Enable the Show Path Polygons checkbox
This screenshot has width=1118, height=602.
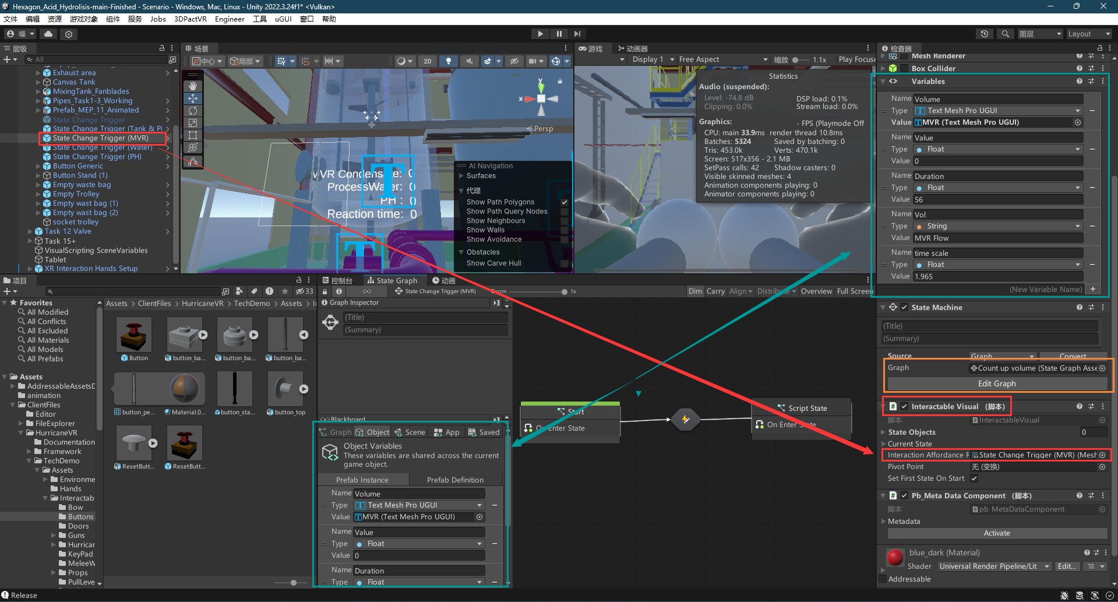564,202
